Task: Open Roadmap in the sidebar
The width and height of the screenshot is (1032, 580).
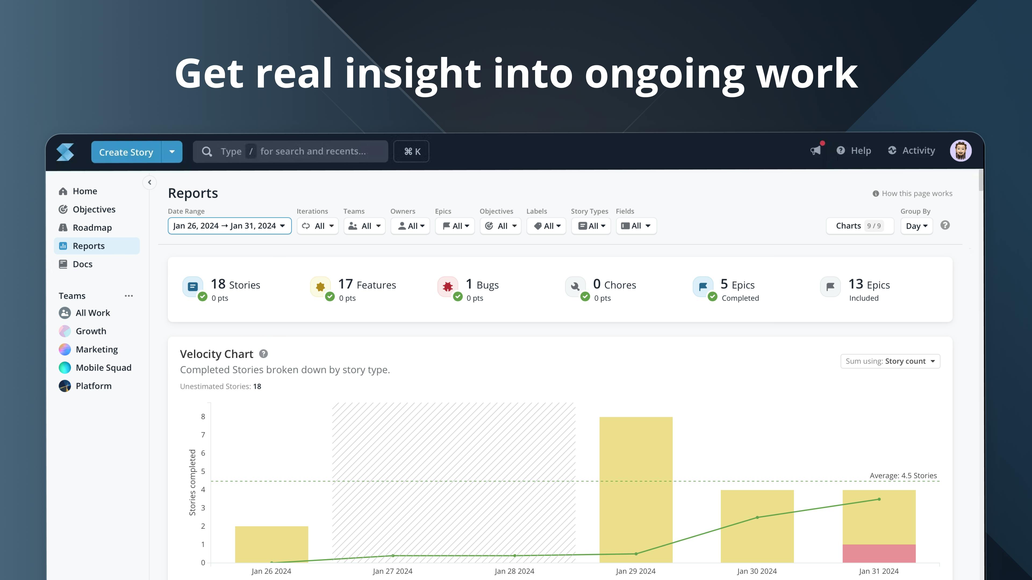Action: [97, 228]
